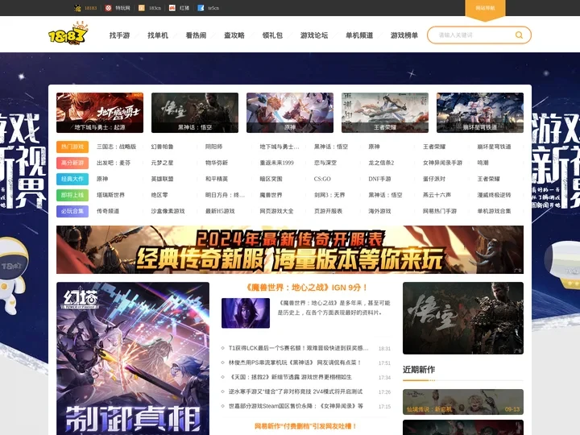Open 三国志:战略版 link
580x435 pixels.
(117, 147)
